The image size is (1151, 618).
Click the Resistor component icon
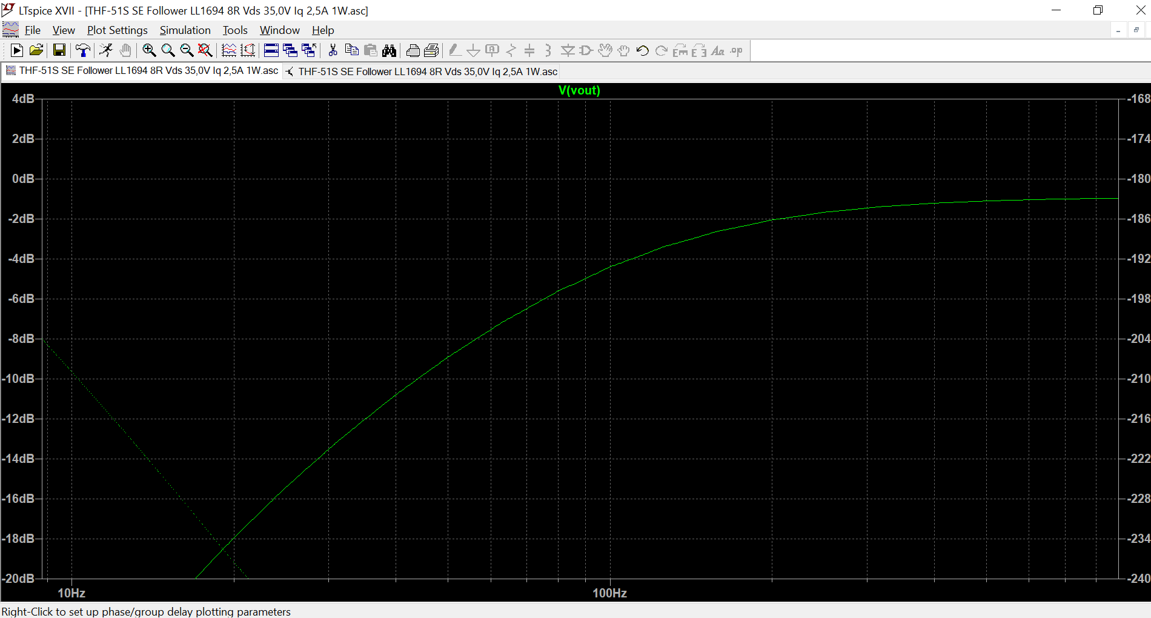[x=511, y=51]
